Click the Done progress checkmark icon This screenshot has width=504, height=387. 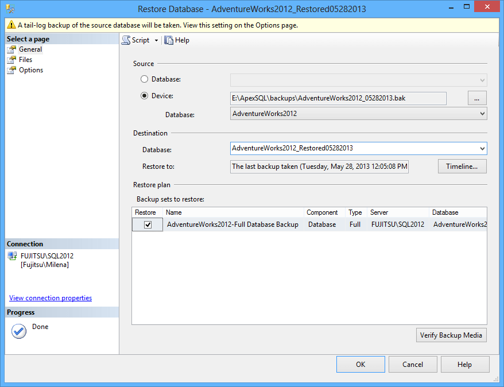(18, 331)
